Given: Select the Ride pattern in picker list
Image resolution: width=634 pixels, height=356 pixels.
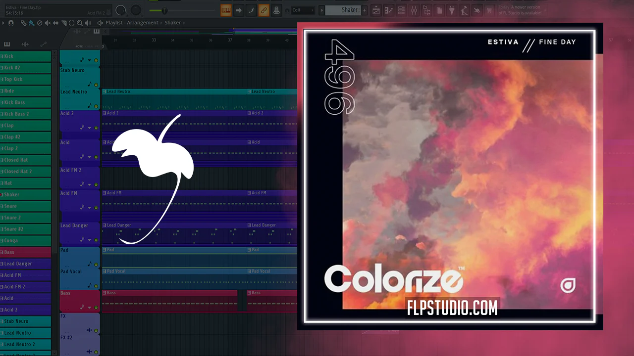Looking at the screenshot, I should (x=25, y=91).
